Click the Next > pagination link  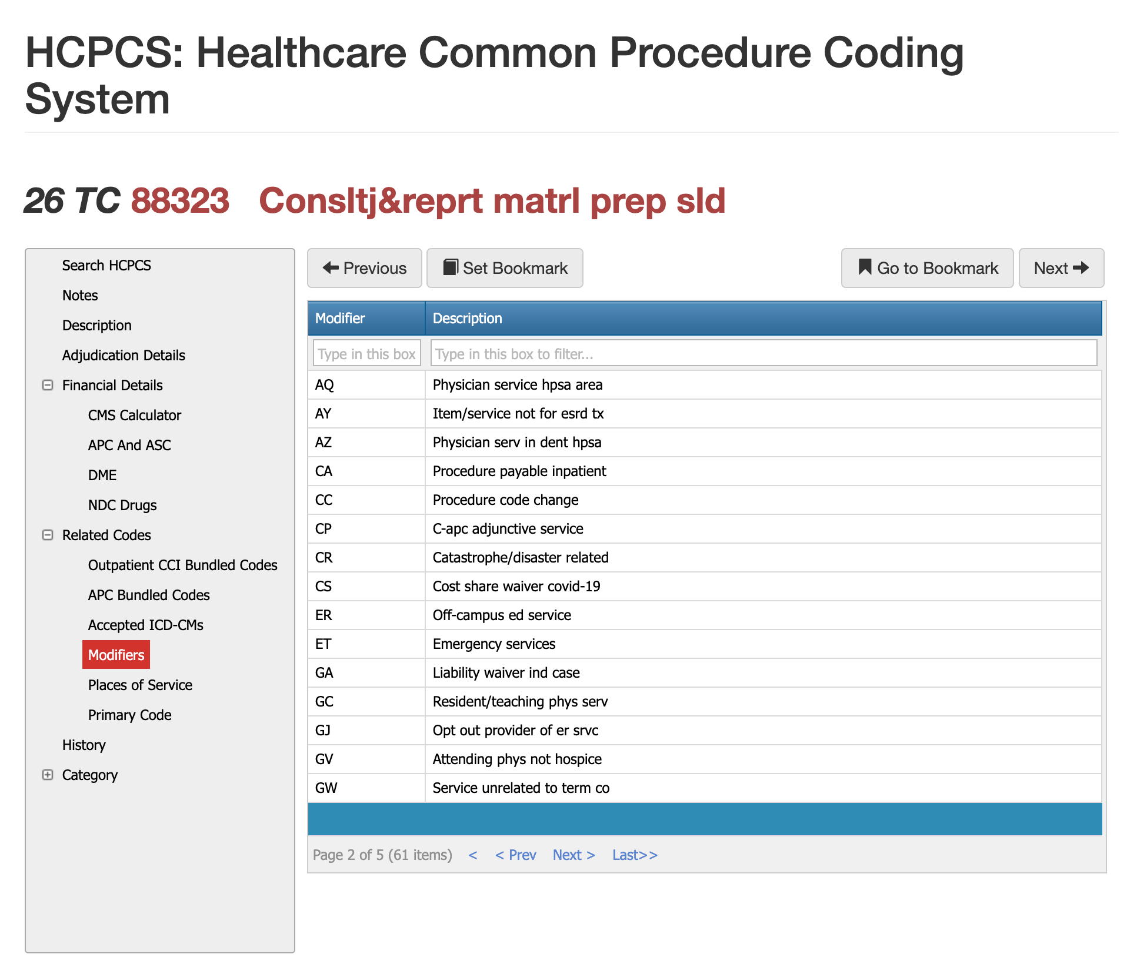click(x=573, y=855)
